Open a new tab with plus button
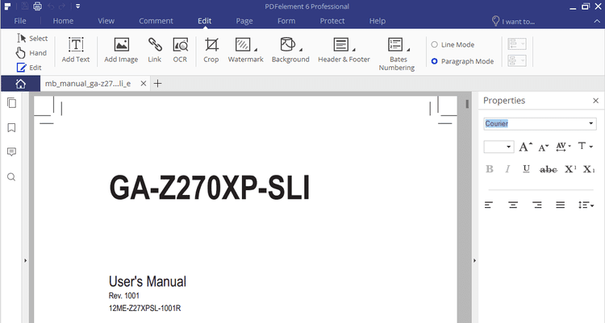 tap(157, 83)
